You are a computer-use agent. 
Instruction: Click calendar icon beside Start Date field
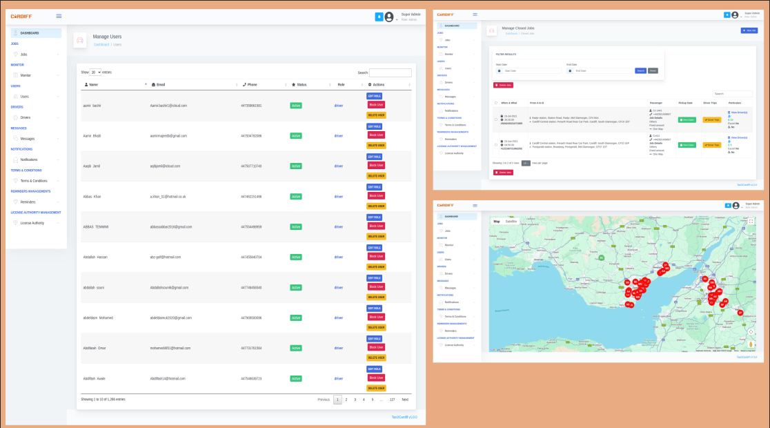point(499,70)
